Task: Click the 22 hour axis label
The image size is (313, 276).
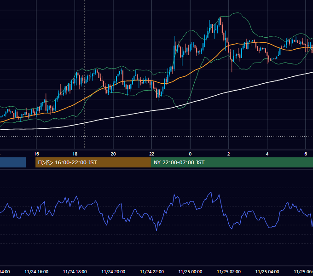Action: 152,154
